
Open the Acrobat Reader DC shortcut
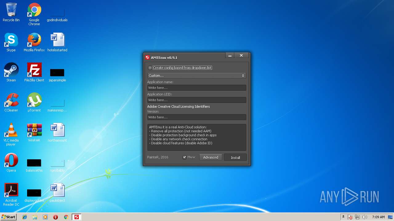point(11,195)
